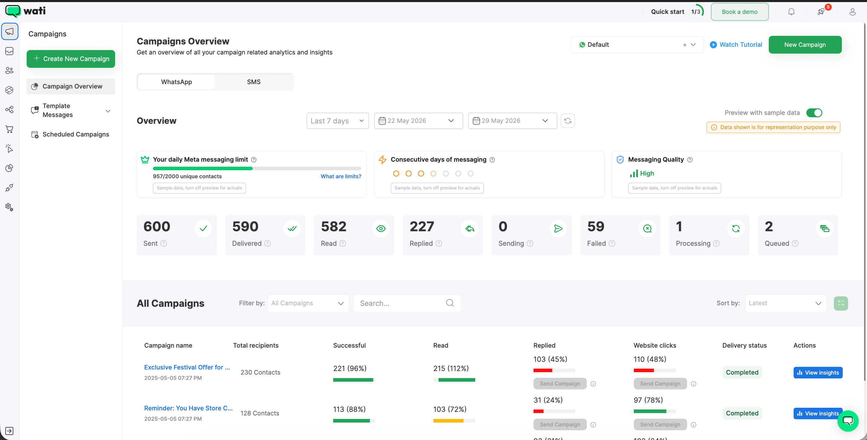Screen dimensions: 867x440
Task: Open the Last 7 days range dropdown
Action: (x=338, y=121)
